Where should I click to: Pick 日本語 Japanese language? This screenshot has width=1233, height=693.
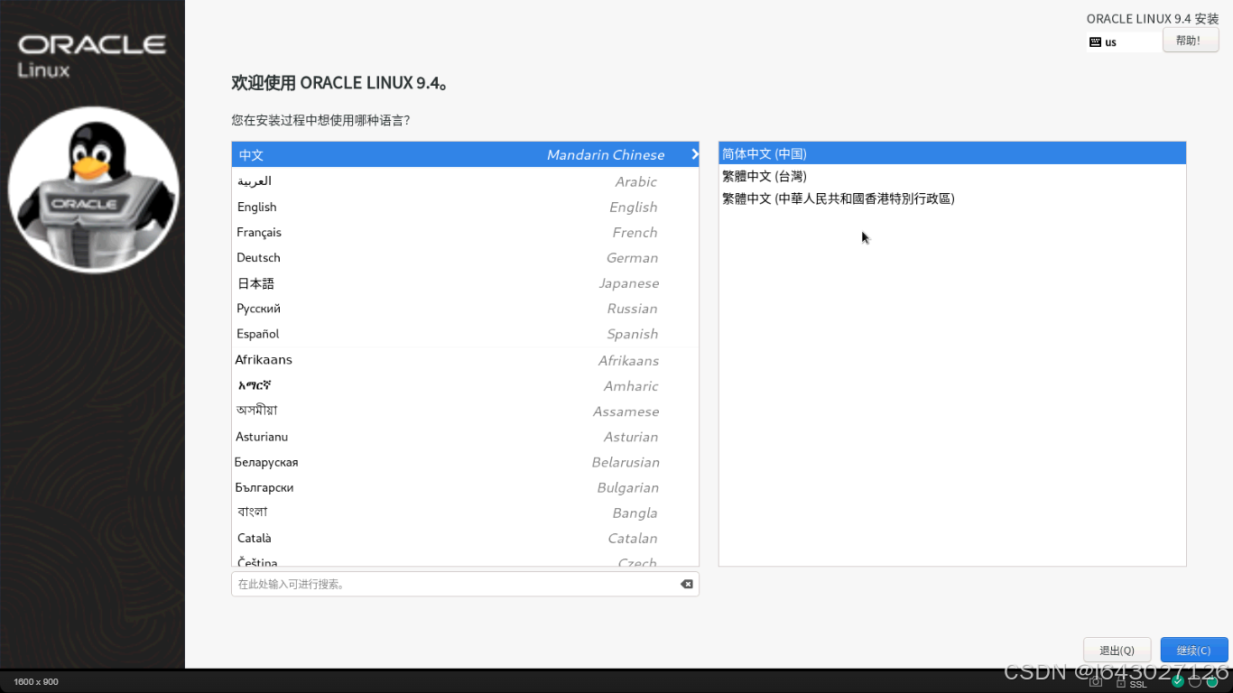click(x=465, y=282)
